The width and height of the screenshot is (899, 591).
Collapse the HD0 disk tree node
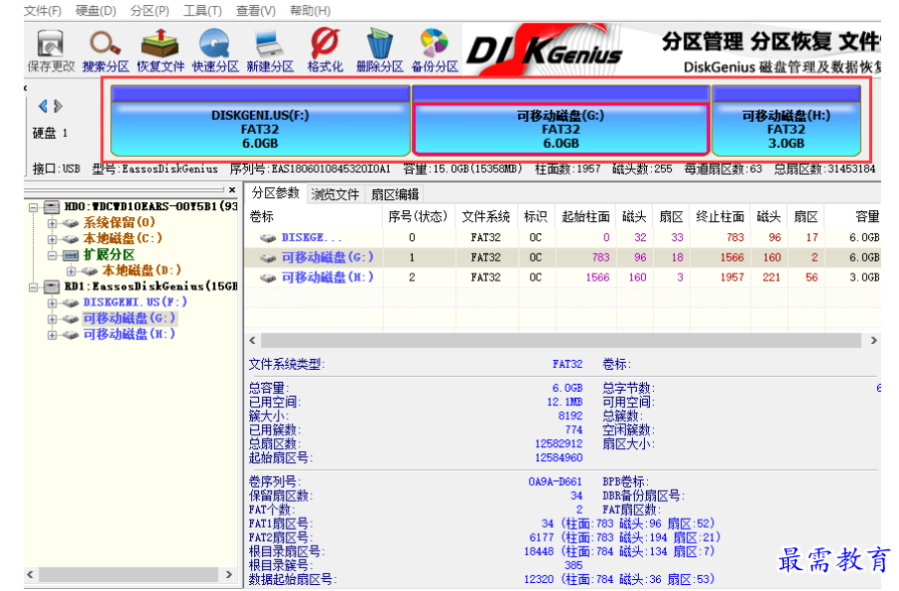click(35, 207)
